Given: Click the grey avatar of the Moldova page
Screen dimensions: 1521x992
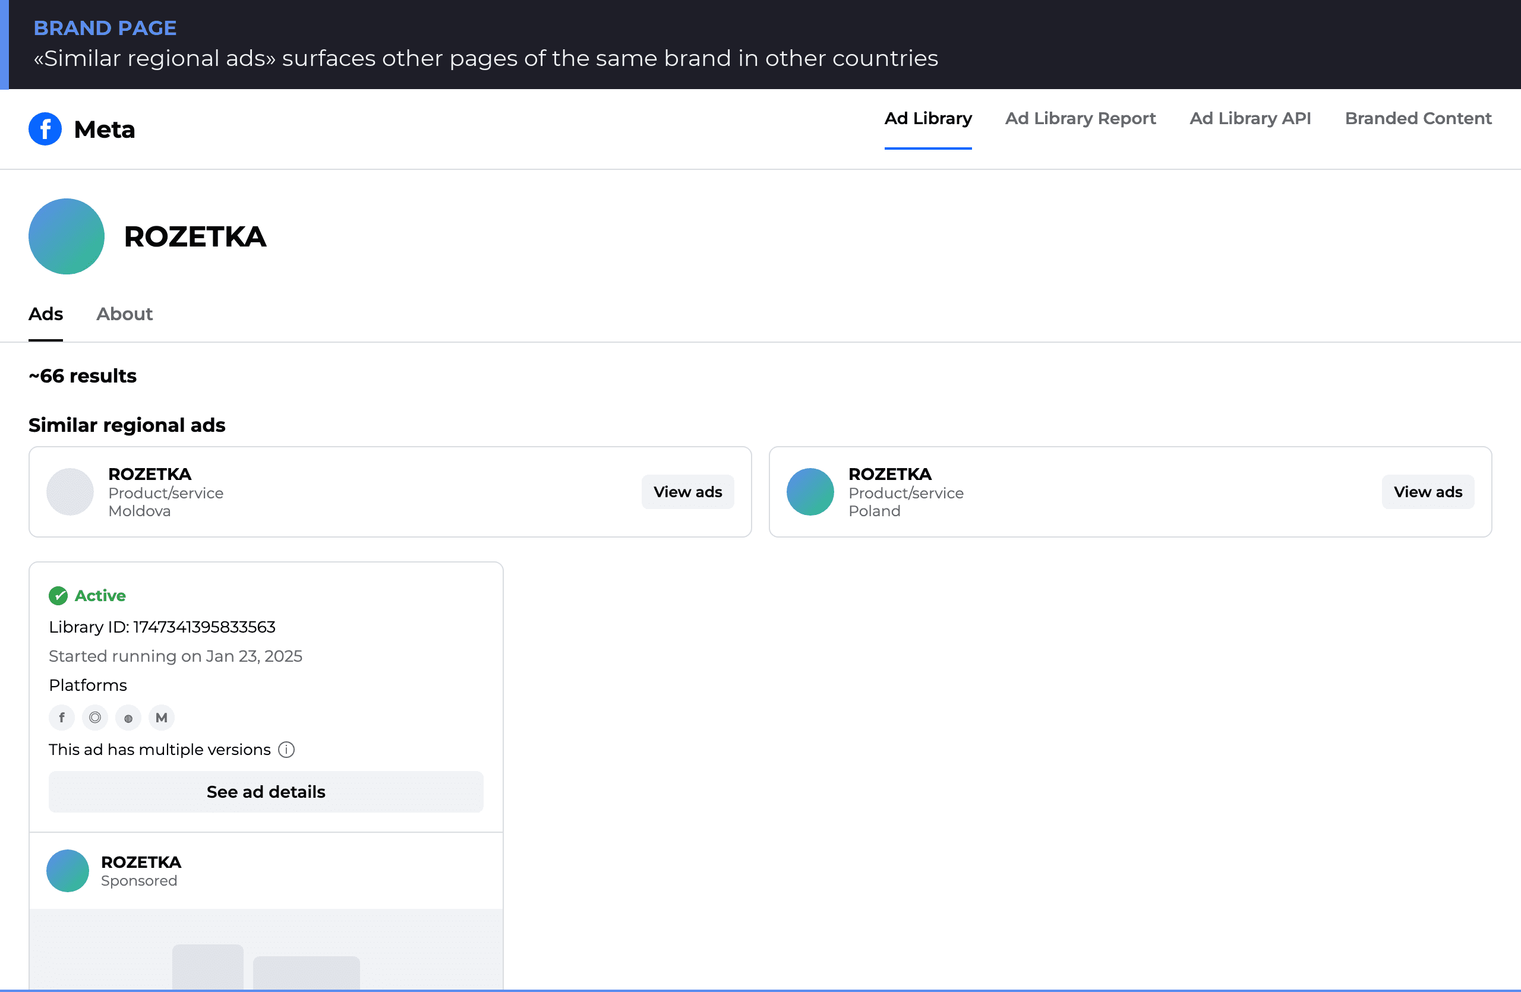Looking at the screenshot, I should tap(70, 492).
